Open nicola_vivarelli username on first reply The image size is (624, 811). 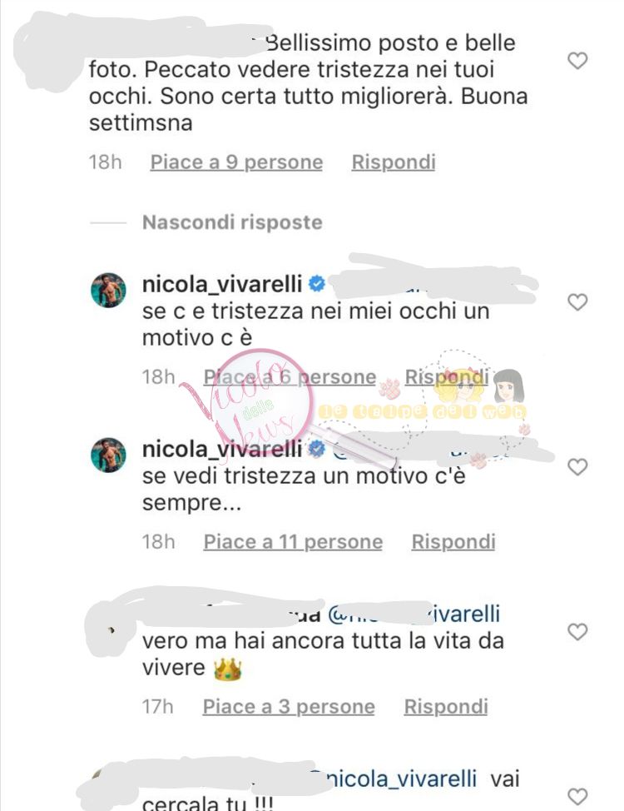(x=222, y=284)
